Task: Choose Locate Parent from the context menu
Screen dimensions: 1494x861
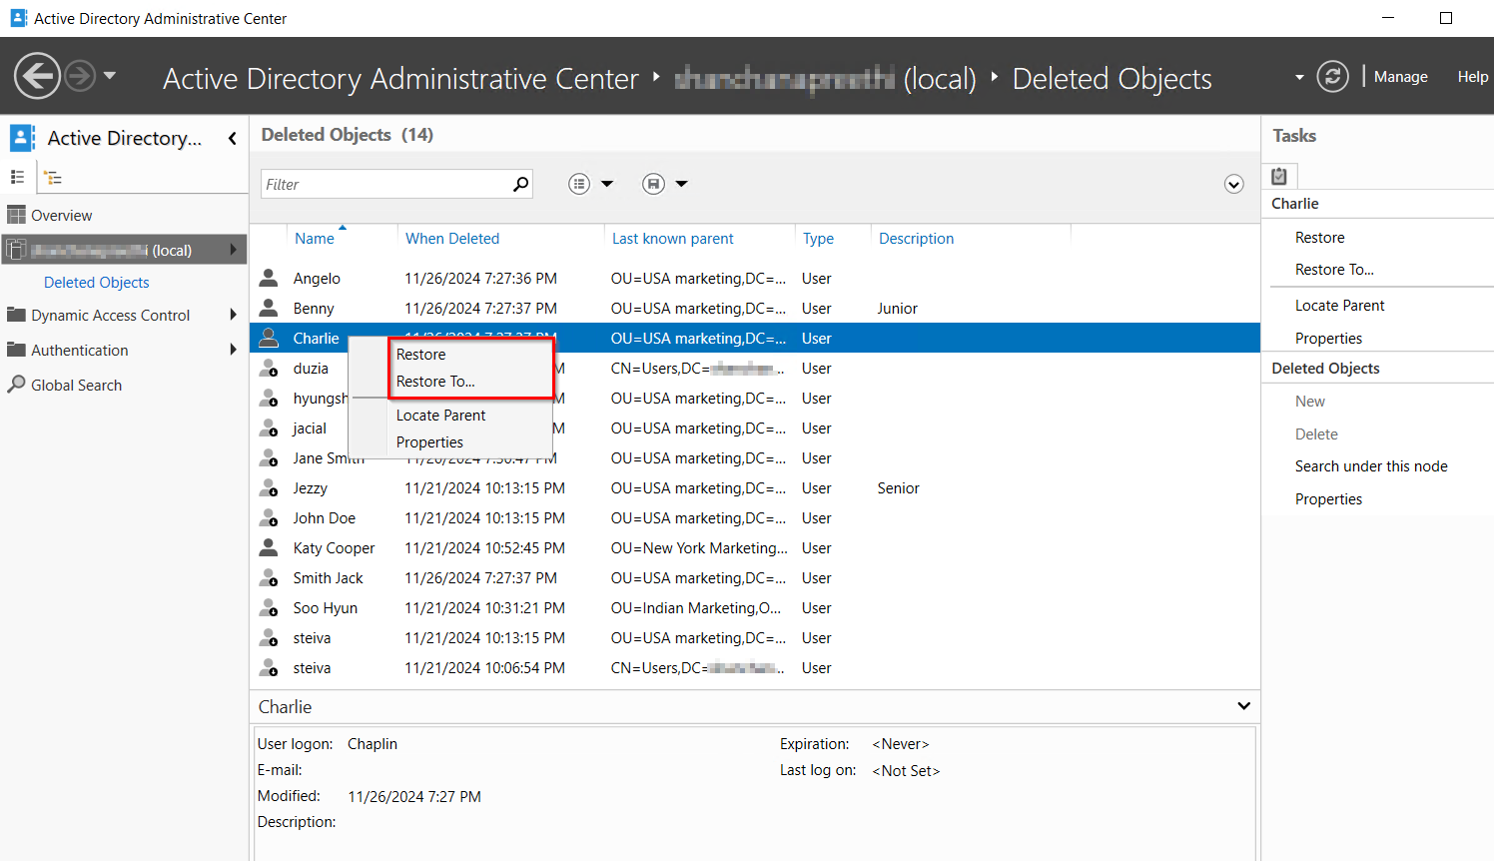Action: point(439,415)
